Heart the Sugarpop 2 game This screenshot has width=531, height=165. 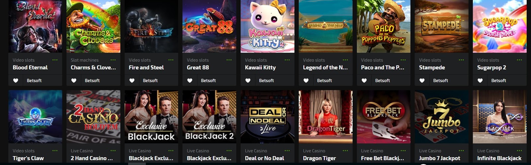(x=480, y=80)
